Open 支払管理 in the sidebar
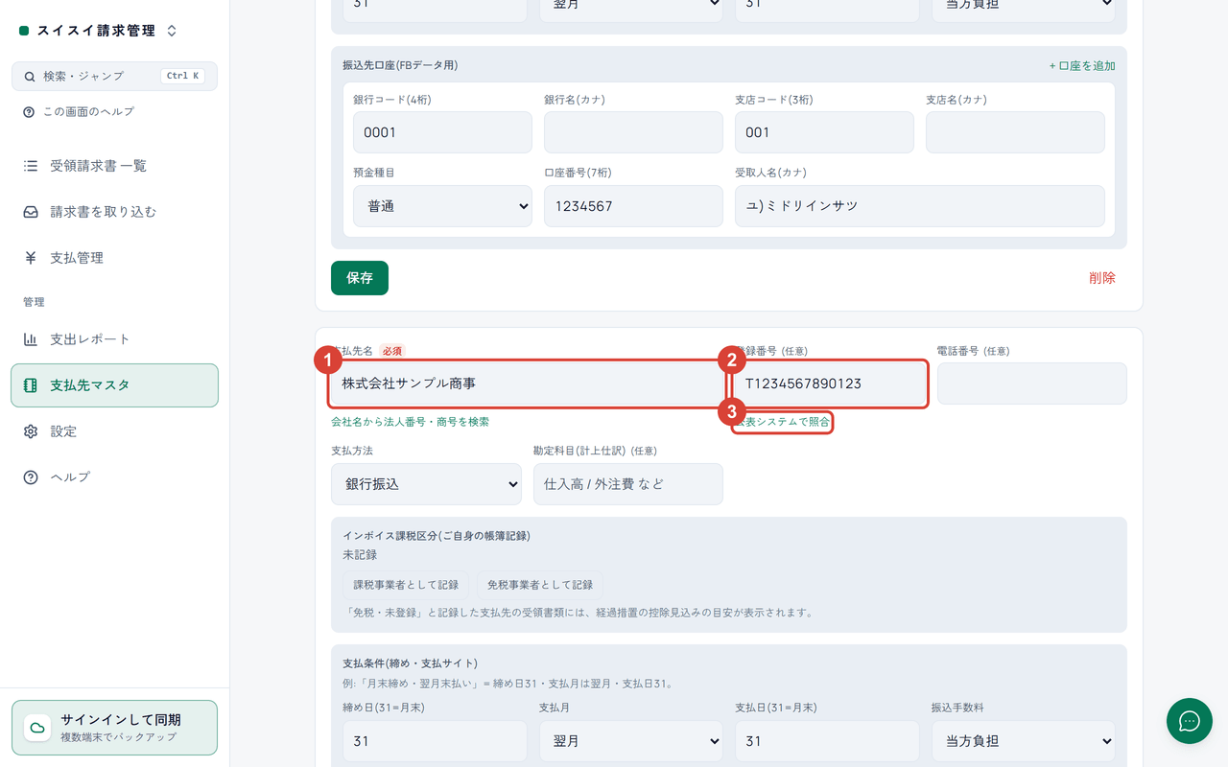 [x=115, y=258]
